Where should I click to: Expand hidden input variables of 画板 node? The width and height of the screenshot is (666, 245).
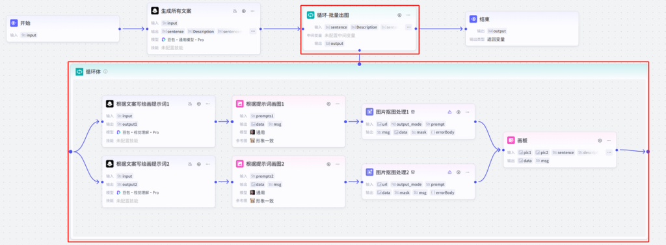click(609, 152)
